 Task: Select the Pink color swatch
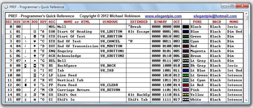(x=186, y=90)
